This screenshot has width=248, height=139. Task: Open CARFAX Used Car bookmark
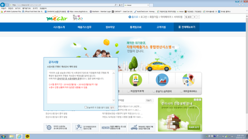click(122, 12)
